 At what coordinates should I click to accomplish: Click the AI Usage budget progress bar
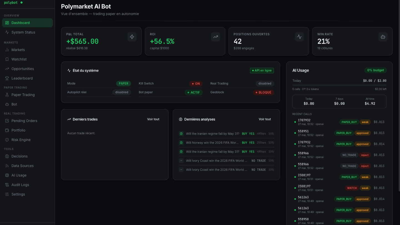pos(339,85)
